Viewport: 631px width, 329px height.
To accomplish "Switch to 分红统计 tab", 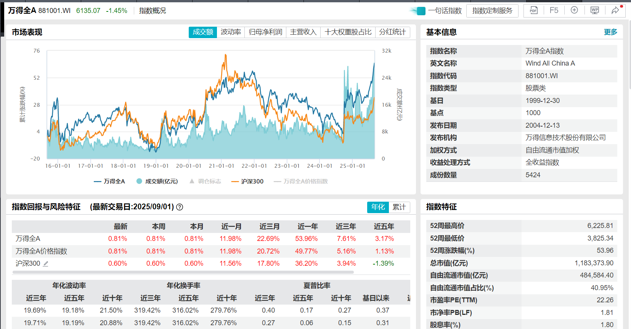I will pyautogui.click(x=392, y=32).
